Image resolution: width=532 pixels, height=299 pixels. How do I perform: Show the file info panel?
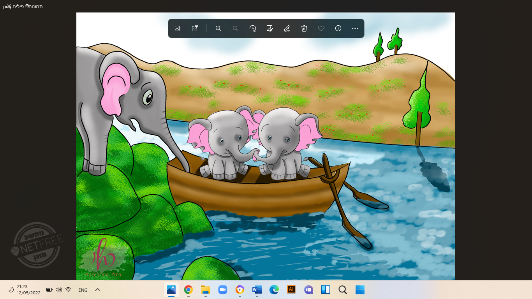coord(338,28)
